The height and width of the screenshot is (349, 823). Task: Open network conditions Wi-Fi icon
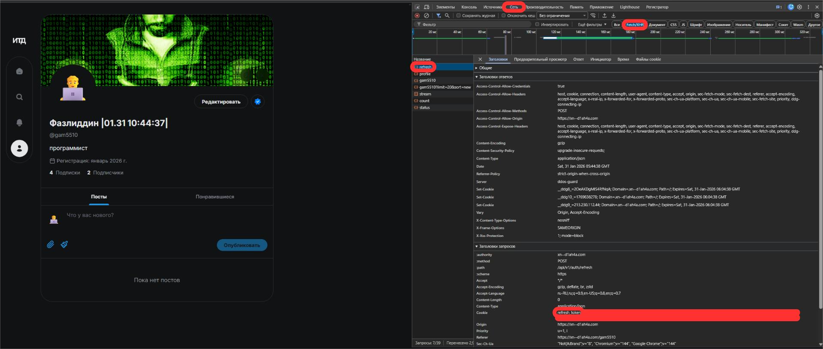click(x=593, y=15)
